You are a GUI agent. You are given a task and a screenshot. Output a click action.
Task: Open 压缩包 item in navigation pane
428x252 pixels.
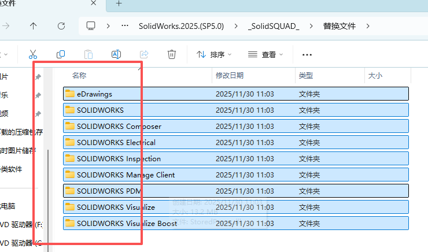tap(21, 132)
